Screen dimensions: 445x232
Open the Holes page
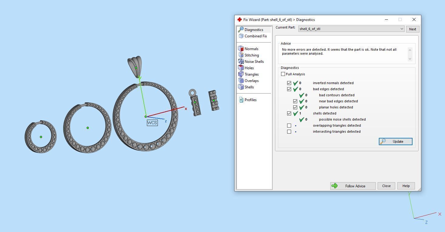coord(249,68)
